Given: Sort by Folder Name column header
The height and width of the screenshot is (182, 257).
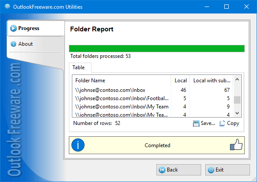Looking at the screenshot, I should [122, 81].
